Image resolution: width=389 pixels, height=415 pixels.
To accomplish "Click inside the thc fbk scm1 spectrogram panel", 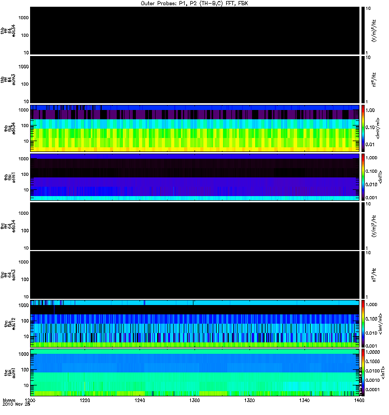I will pyautogui.click(x=195, y=372).
